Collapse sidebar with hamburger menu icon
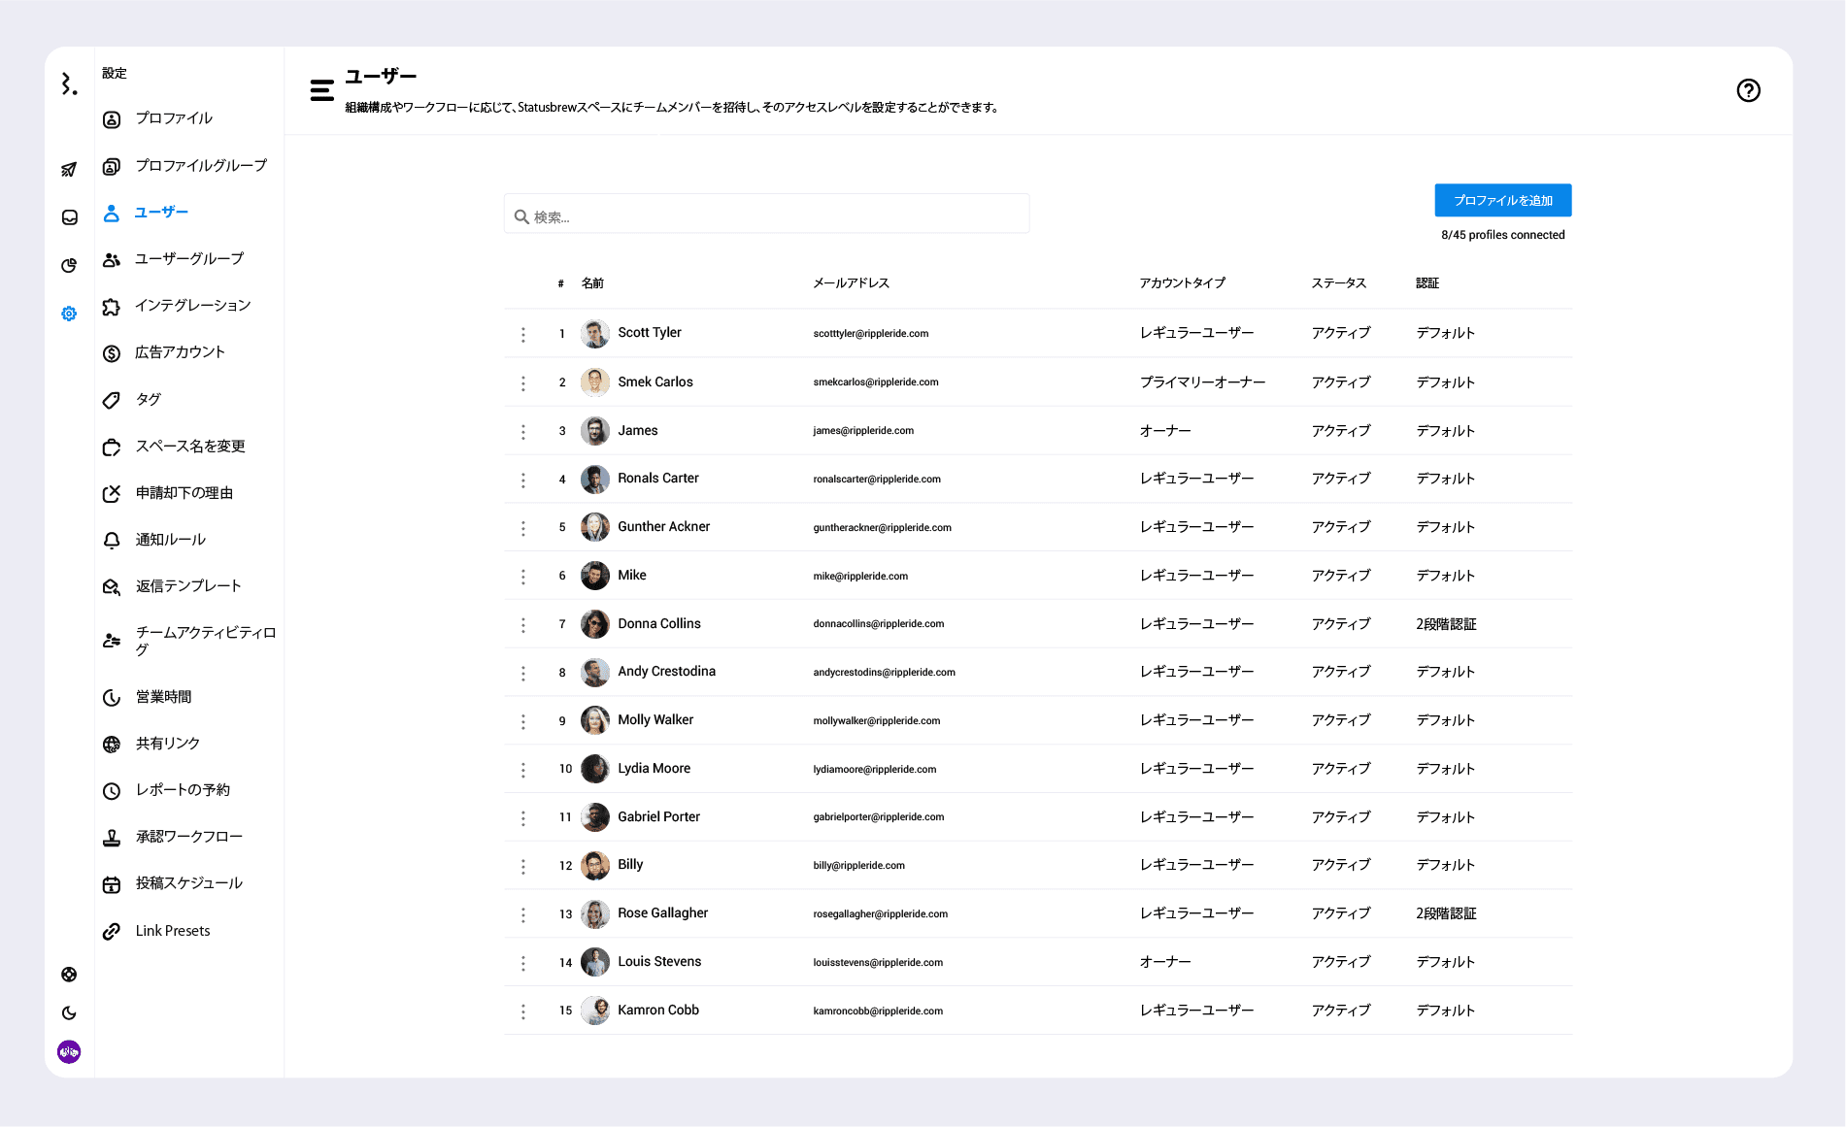Viewport: 1846px width, 1127px height. (x=321, y=90)
